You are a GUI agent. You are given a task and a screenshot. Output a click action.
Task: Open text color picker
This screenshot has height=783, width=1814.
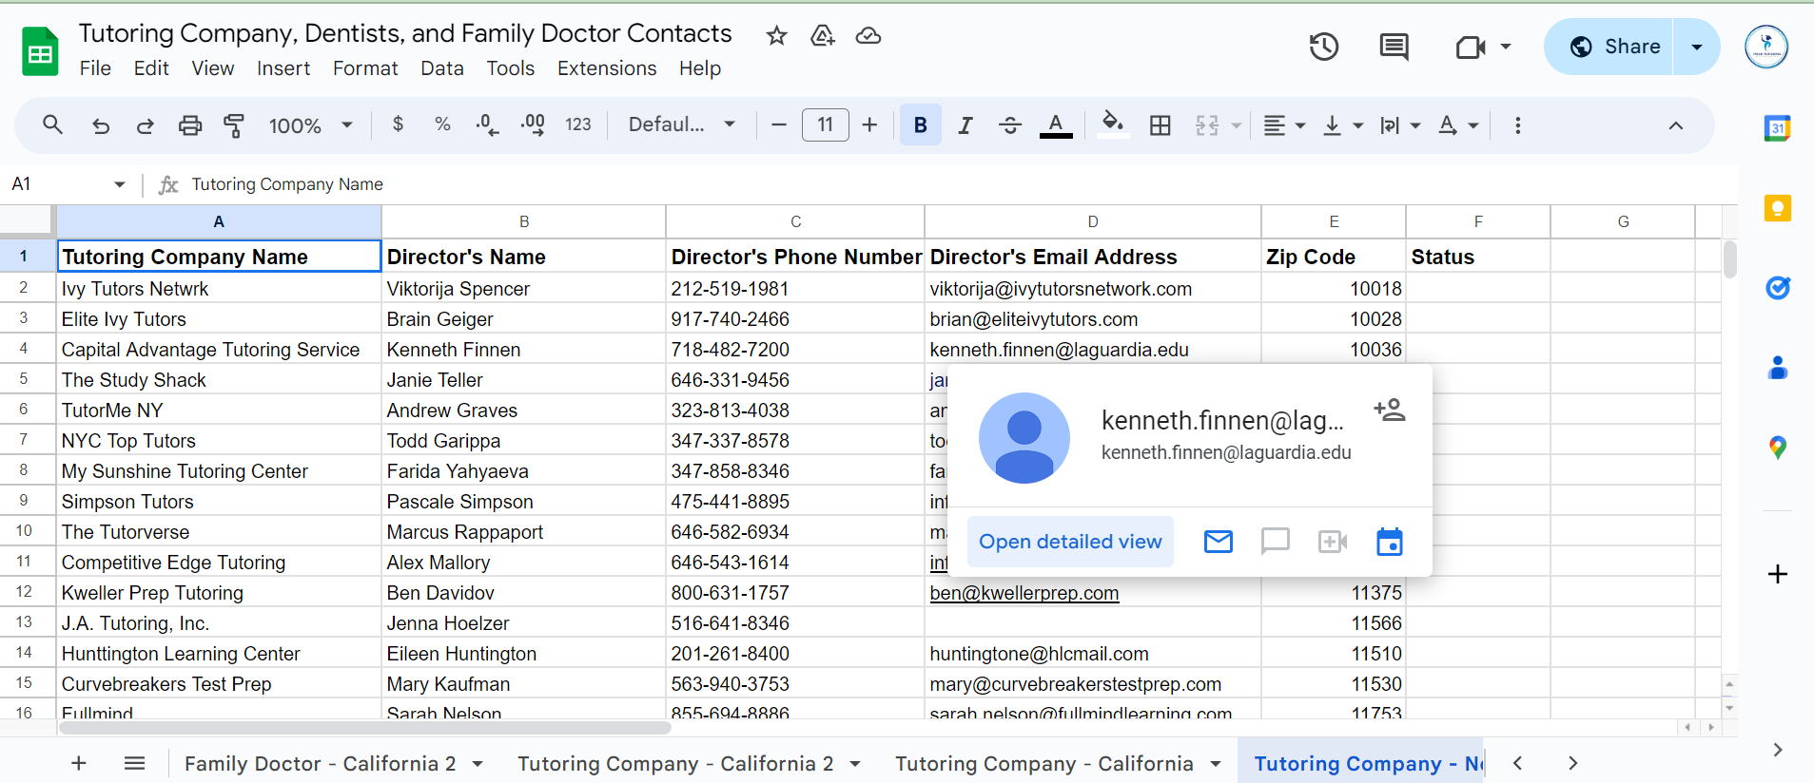(1056, 125)
